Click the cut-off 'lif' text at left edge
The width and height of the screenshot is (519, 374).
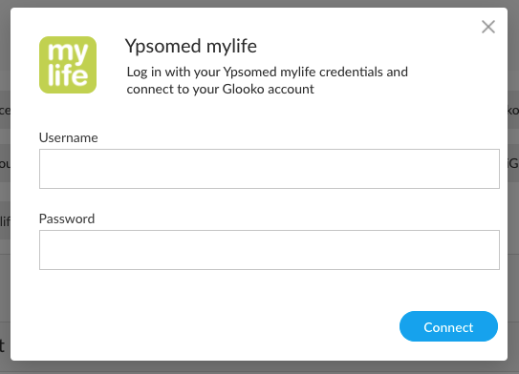(5, 221)
